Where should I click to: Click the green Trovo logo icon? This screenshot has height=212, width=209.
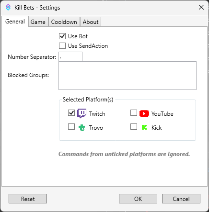coord(81,128)
